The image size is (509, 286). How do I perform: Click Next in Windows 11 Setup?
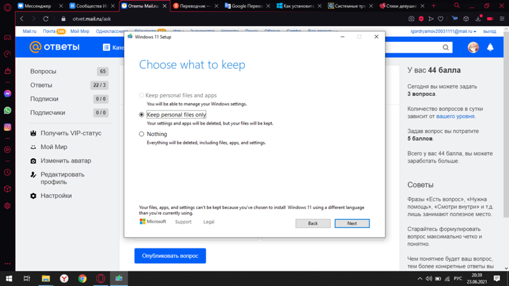coord(352,224)
